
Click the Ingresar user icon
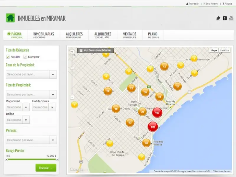[187, 4]
